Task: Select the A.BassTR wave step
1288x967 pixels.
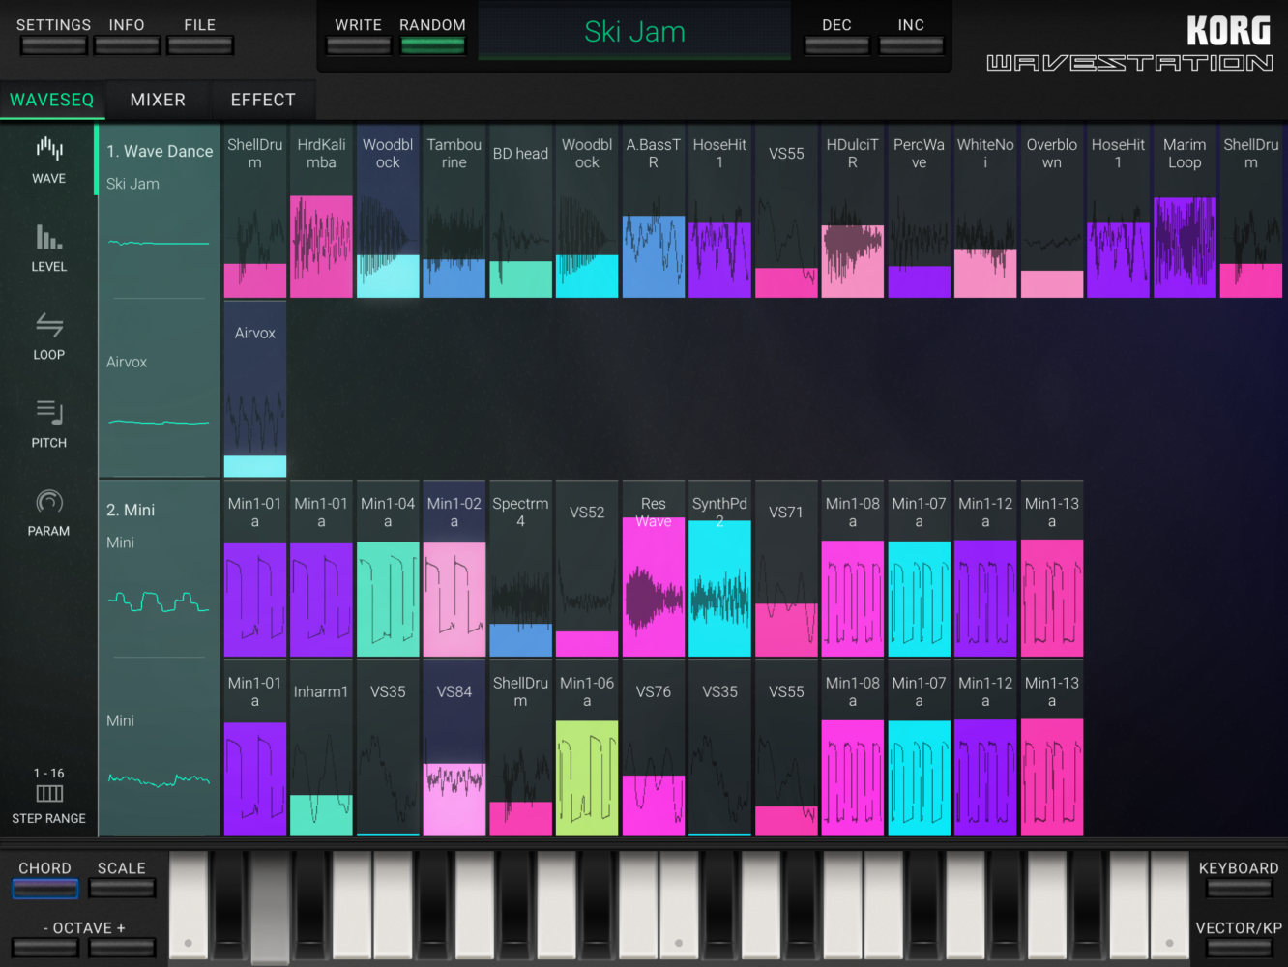Action: [654, 211]
